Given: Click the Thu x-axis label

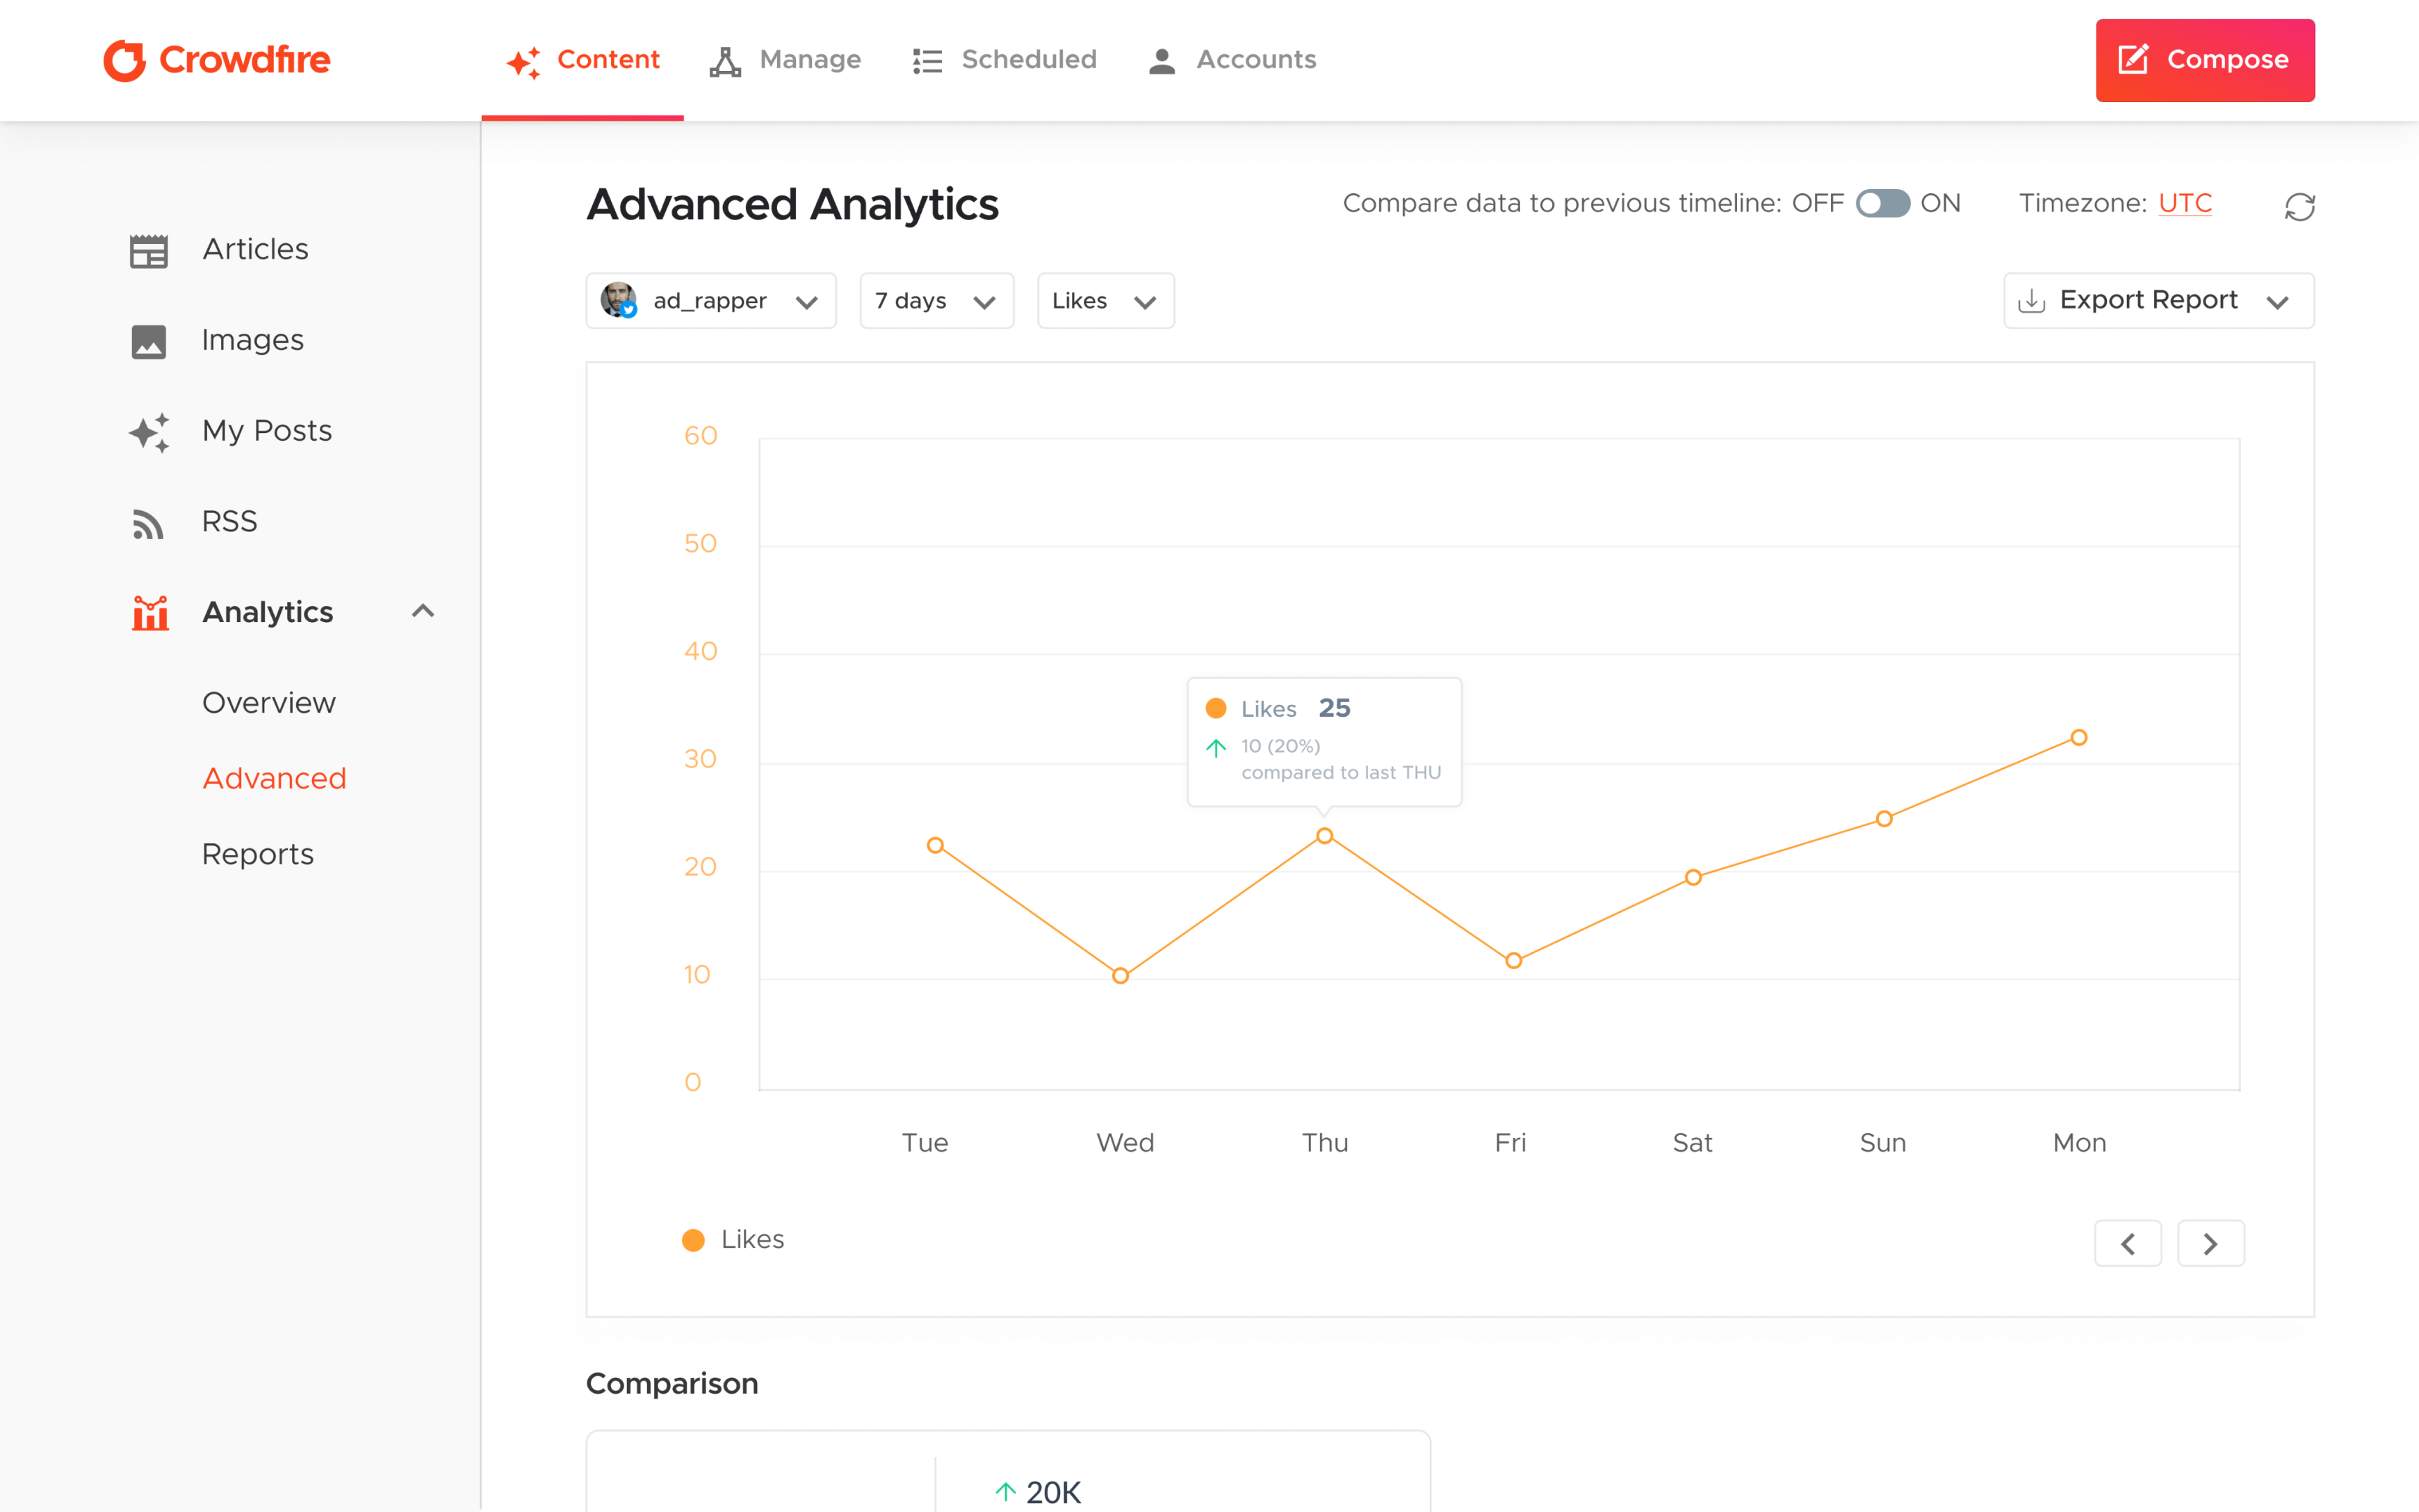Looking at the screenshot, I should (1326, 1143).
